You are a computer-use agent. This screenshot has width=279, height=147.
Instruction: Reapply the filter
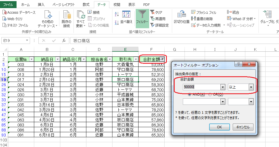(x=158, y=19)
